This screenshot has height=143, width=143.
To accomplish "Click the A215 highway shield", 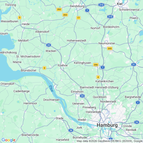I will [x=110, y=17].
